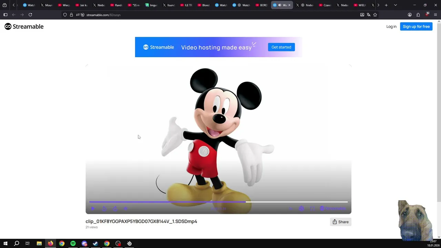441x248 pixels.
Task: Enter fullscreen mode in the player
Action: (312, 208)
